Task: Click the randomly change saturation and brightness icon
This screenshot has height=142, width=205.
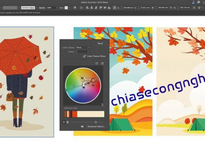Action: [102, 64]
